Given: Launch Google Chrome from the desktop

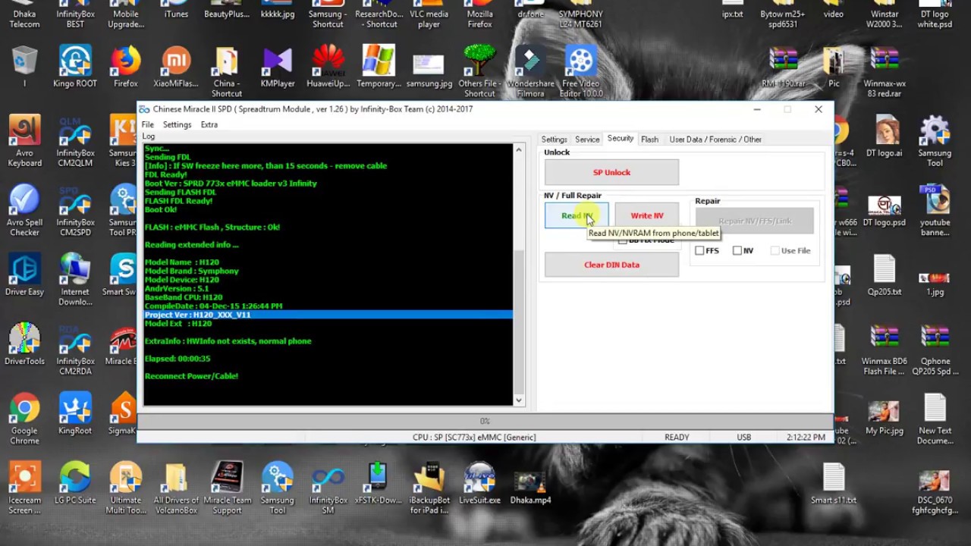Looking at the screenshot, I should tap(24, 419).
